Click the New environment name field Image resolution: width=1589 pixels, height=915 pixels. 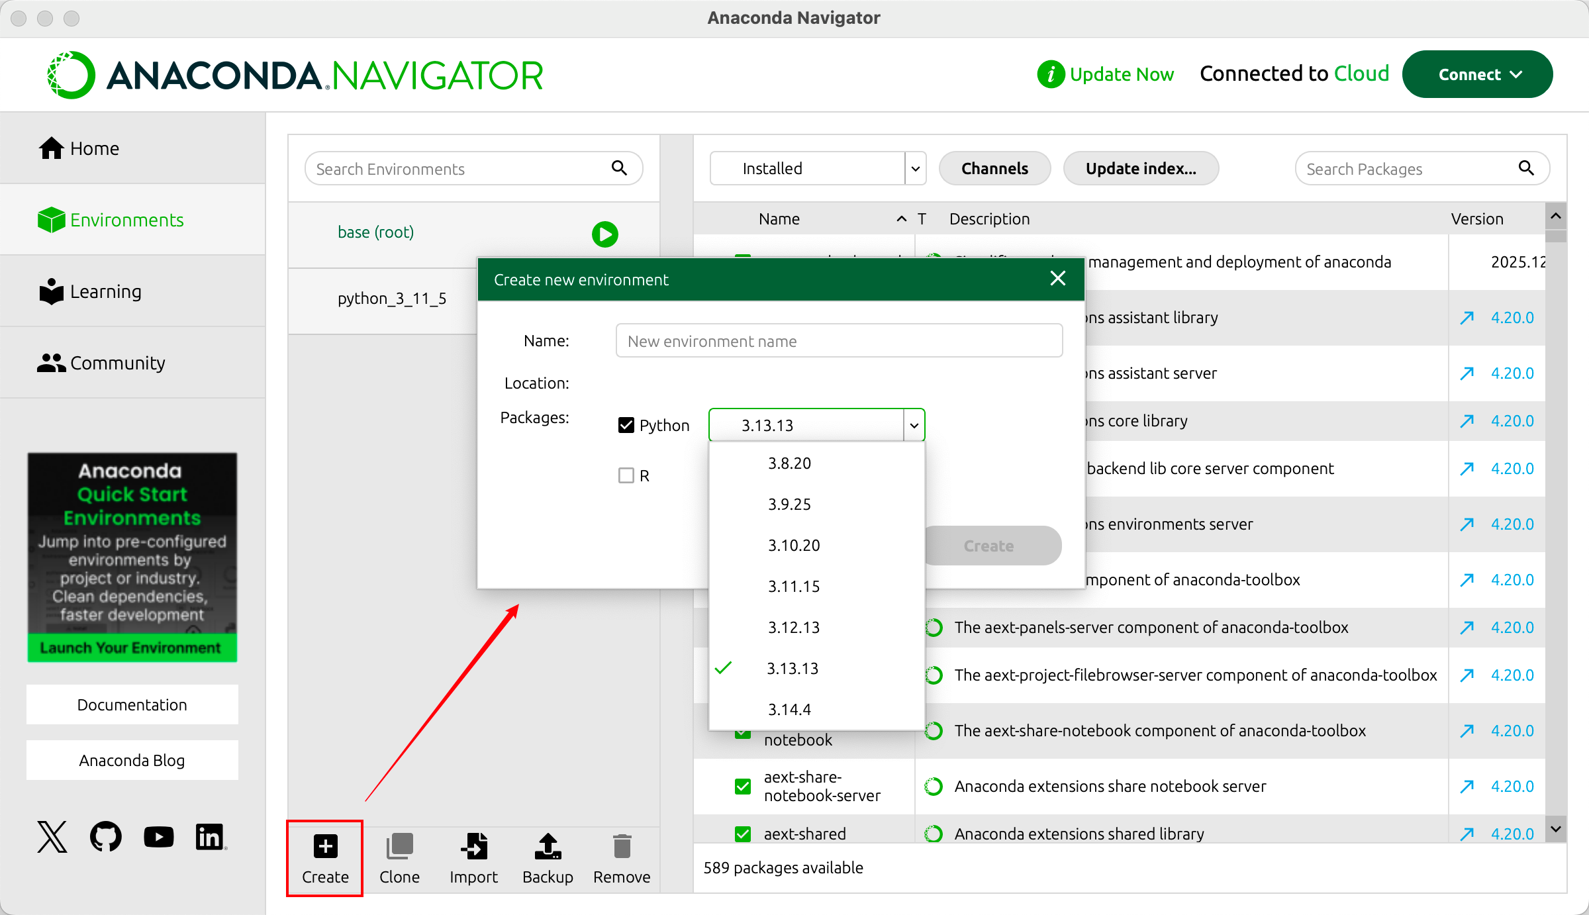tap(839, 341)
